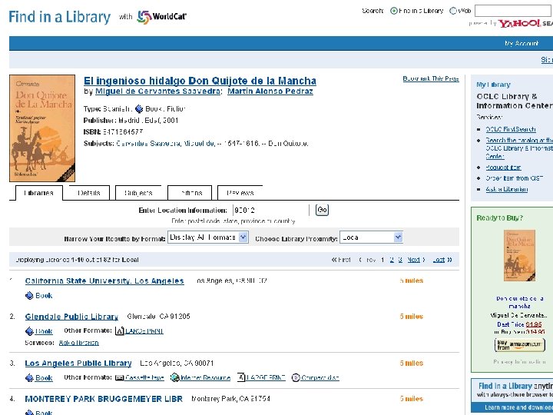The image size is (553, 415).
Task: Click the Next page link
Action: tap(414, 260)
